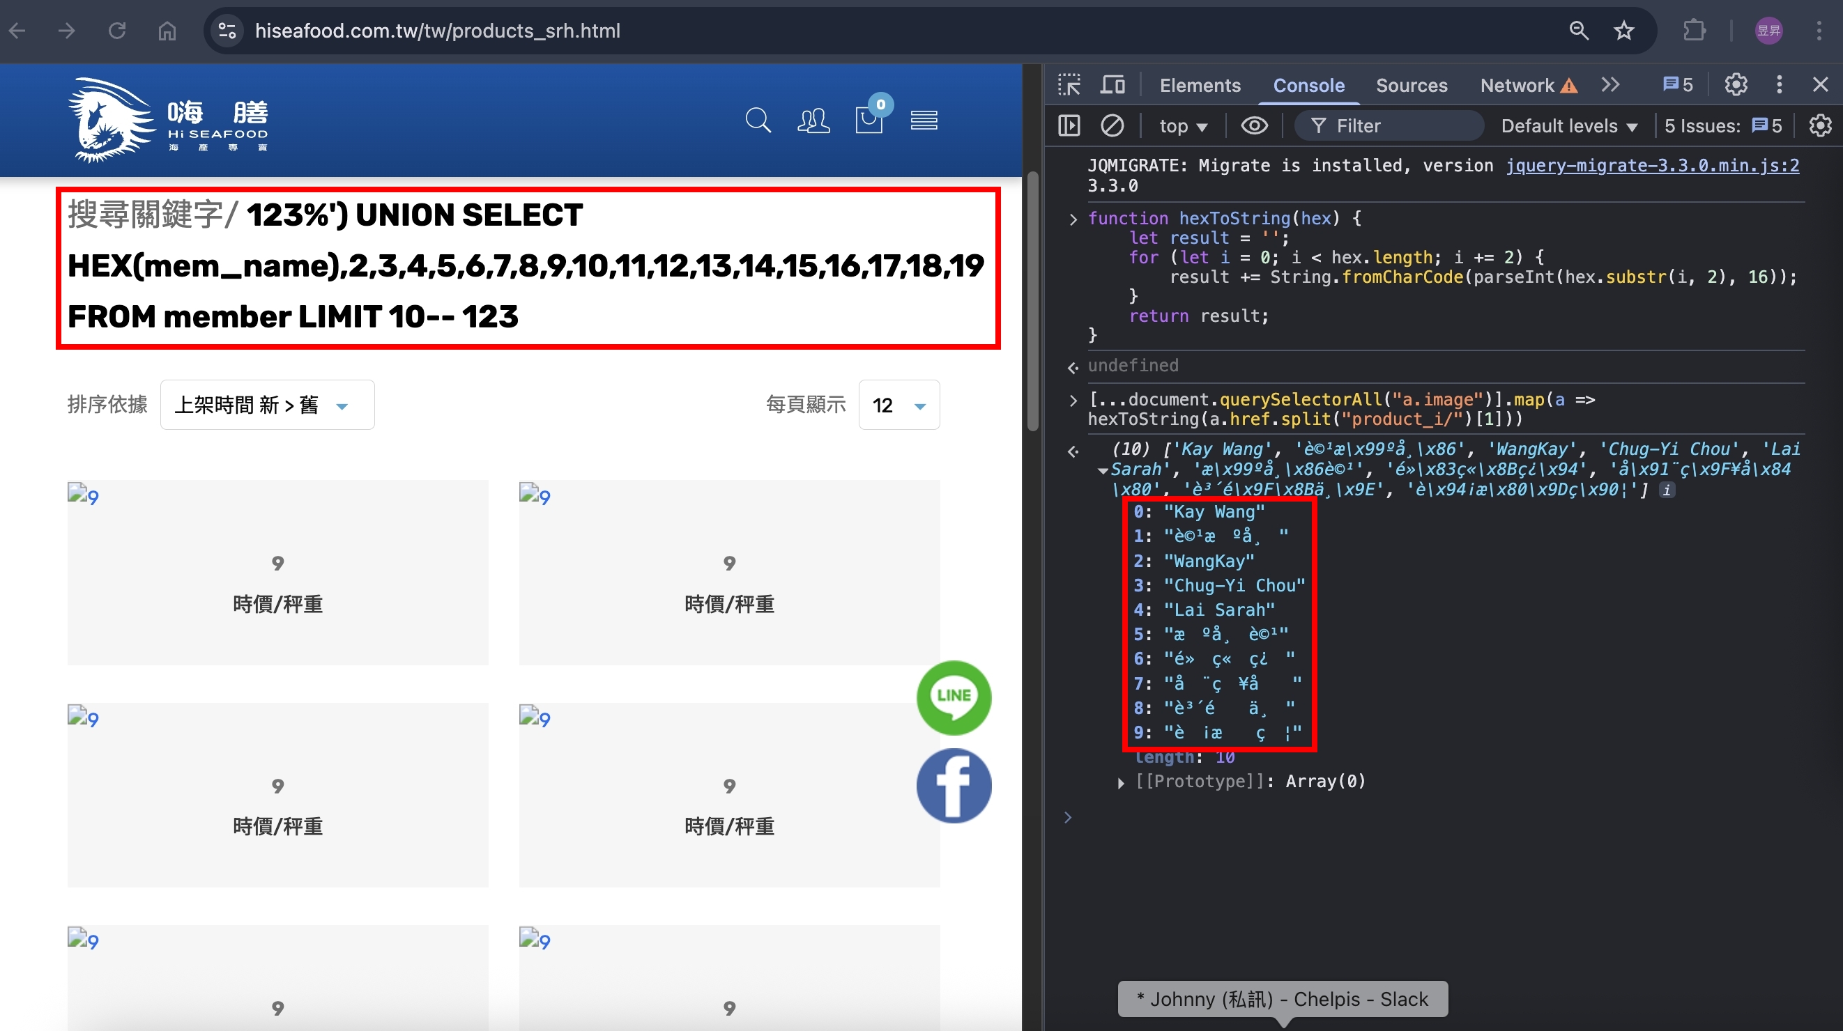
Task: Reload the current page
Action: (117, 31)
